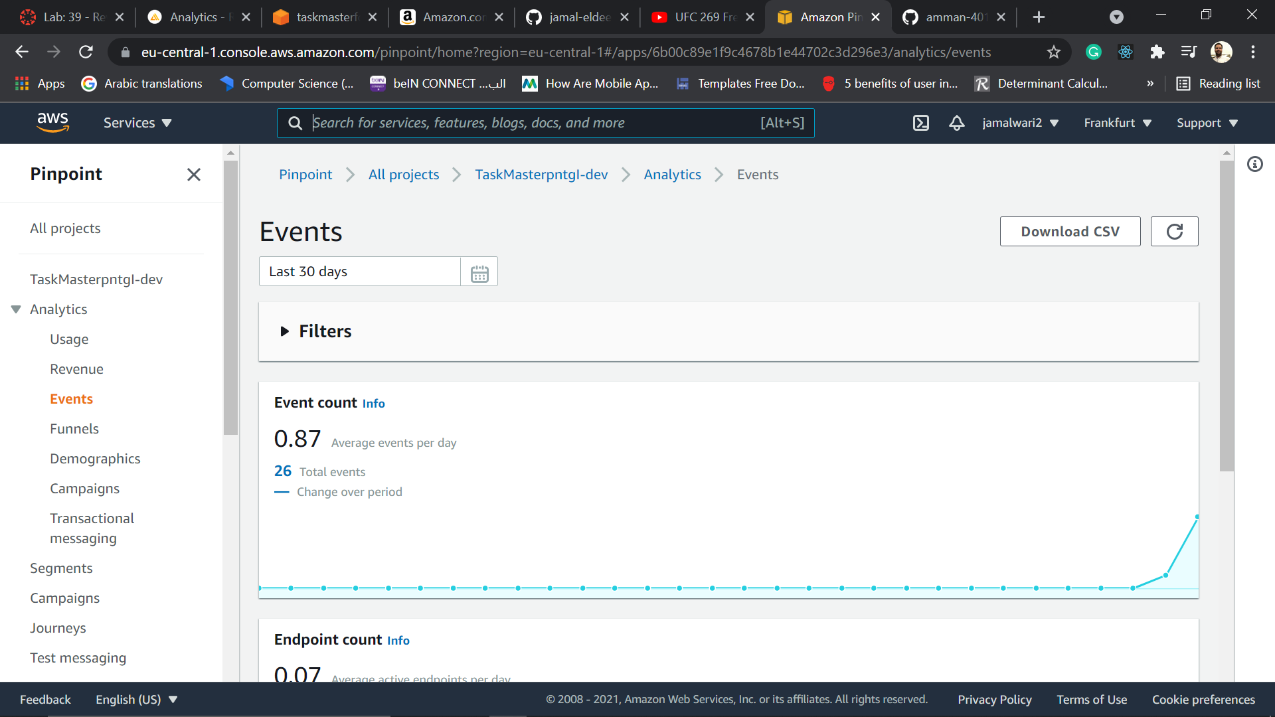Click the Download CSV button
Image resolution: width=1275 pixels, height=717 pixels.
click(1070, 231)
